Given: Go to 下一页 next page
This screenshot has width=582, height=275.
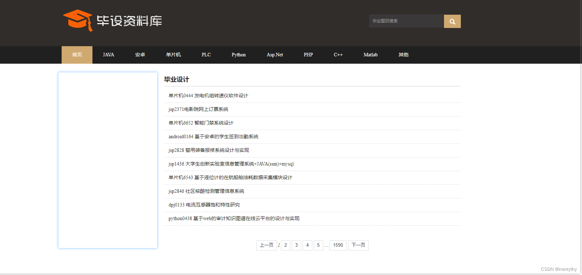Looking at the screenshot, I should click(x=358, y=245).
